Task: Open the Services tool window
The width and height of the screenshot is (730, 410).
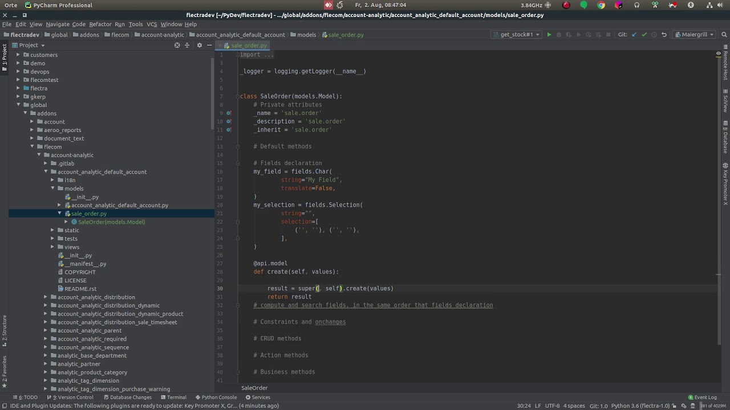Action: pyautogui.click(x=258, y=397)
